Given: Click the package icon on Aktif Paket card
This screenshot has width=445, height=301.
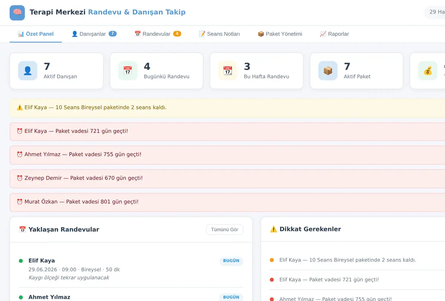Looking at the screenshot, I should click(x=328, y=71).
